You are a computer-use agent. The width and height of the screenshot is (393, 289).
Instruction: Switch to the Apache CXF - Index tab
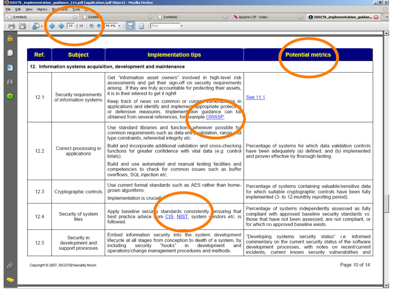point(268,17)
